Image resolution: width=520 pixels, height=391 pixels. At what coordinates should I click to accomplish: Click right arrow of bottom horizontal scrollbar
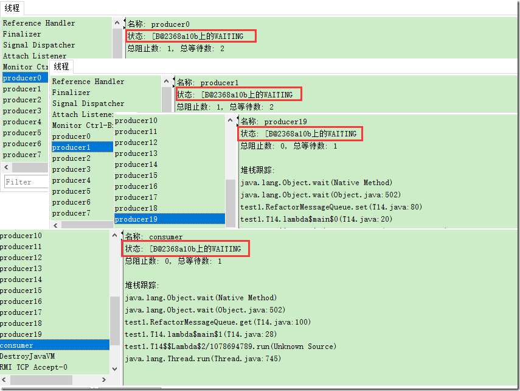tap(104, 379)
